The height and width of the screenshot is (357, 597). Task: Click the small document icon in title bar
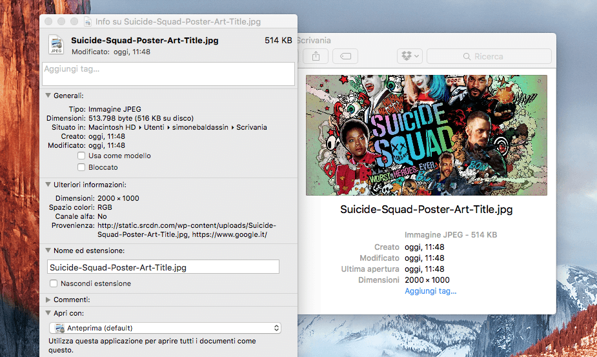(x=88, y=22)
